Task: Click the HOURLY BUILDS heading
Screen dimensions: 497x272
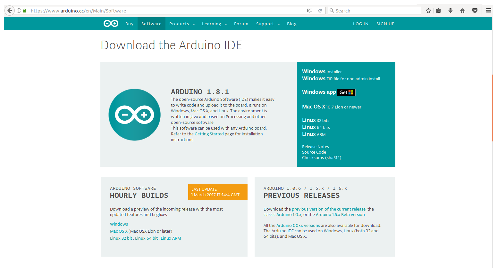Action: [139, 195]
